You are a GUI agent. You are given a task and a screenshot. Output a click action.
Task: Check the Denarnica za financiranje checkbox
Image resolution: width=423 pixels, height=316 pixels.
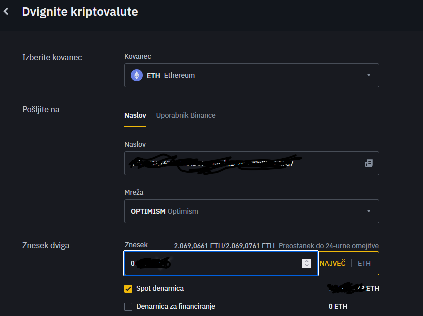point(128,307)
